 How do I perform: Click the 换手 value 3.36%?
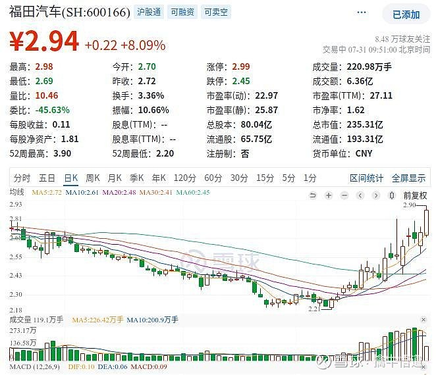tap(151, 95)
